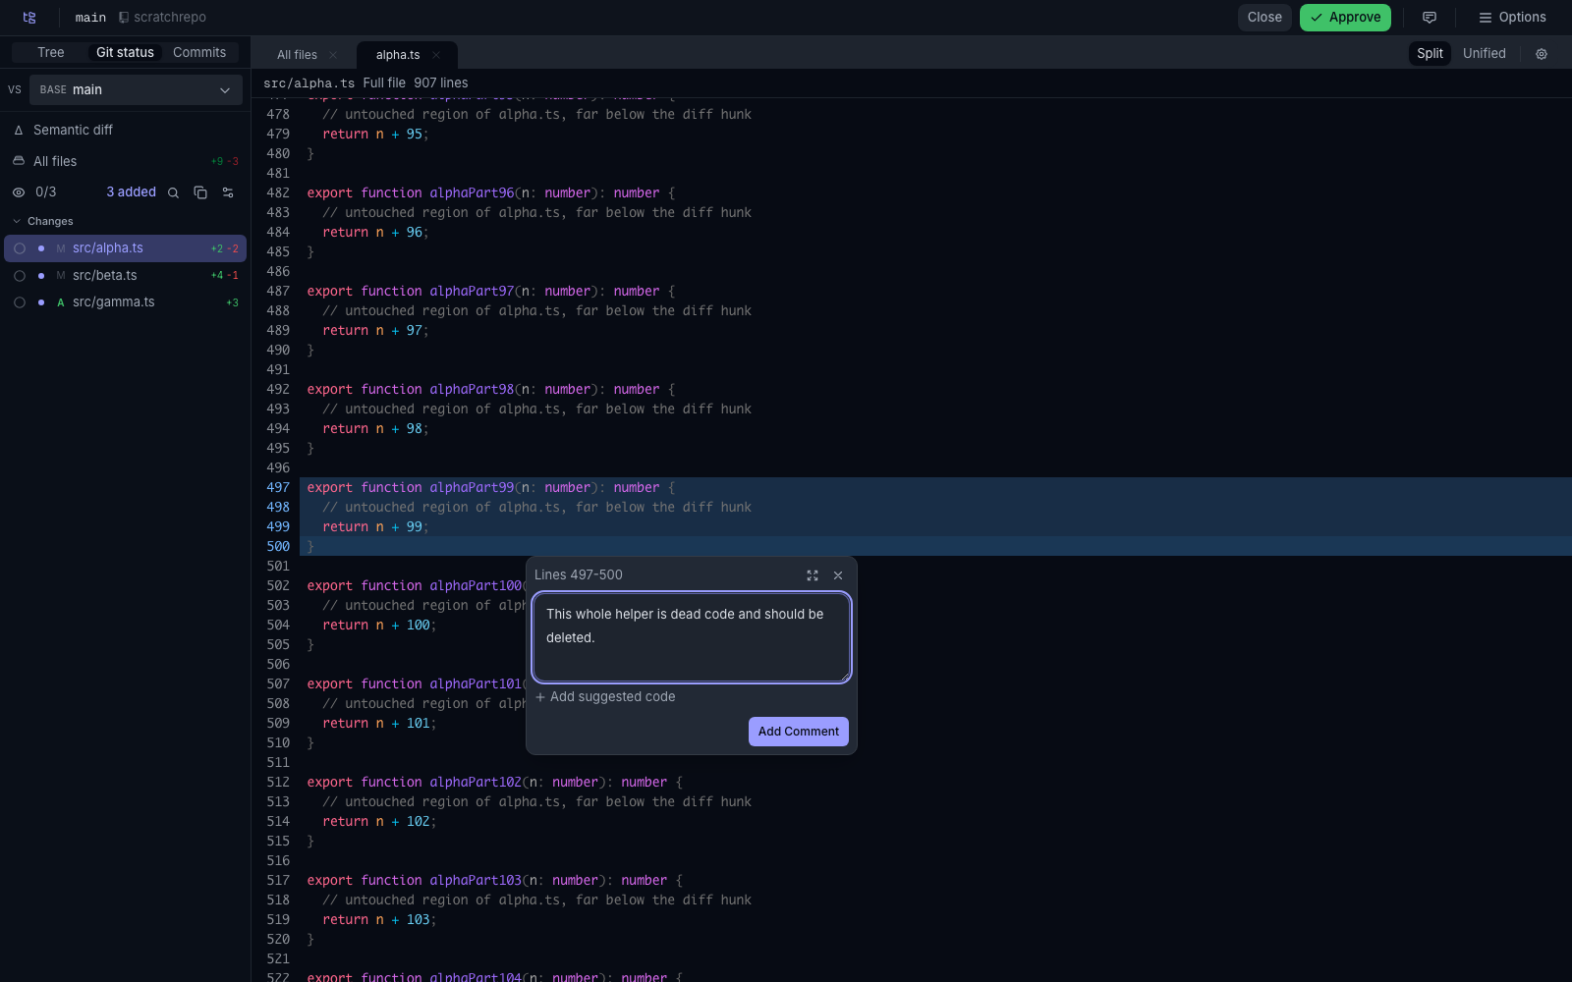Screen dimensions: 1572x982
Task: Switch diff layout to Split
Action: click(x=1430, y=54)
